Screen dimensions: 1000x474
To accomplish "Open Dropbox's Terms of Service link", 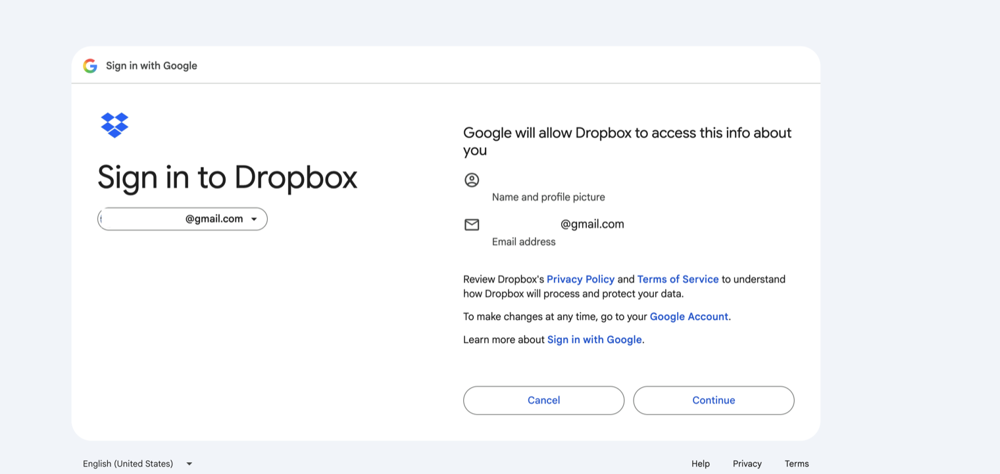I will coord(678,279).
